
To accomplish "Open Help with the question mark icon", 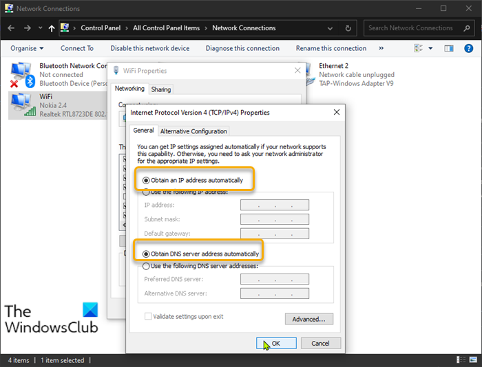I will tap(468, 48).
